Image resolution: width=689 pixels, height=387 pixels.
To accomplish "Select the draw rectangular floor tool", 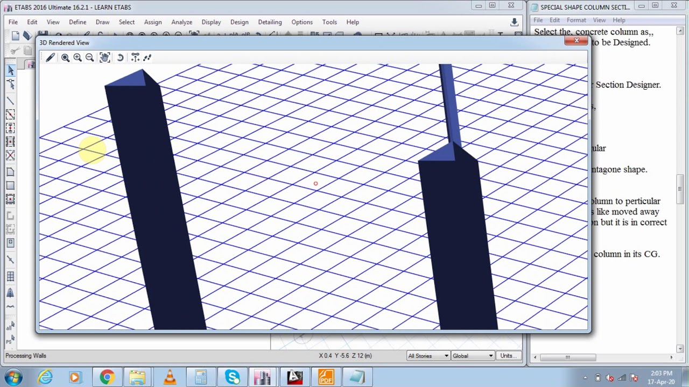I will [10, 185].
